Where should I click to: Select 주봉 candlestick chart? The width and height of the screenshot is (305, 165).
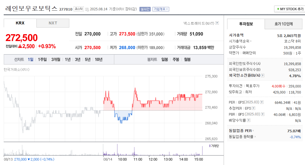[x=176, y=59]
